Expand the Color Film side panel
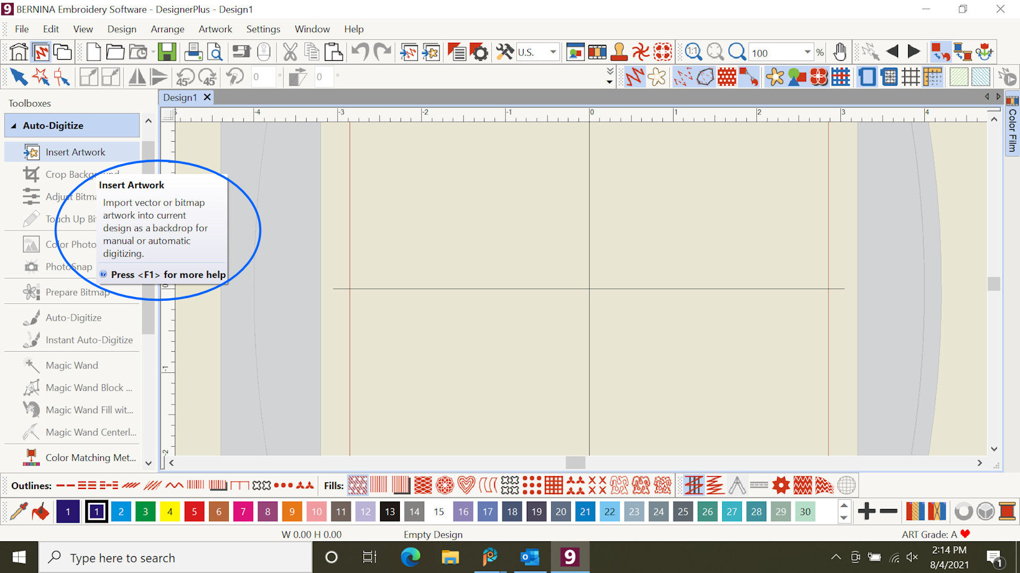 point(1013,124)
